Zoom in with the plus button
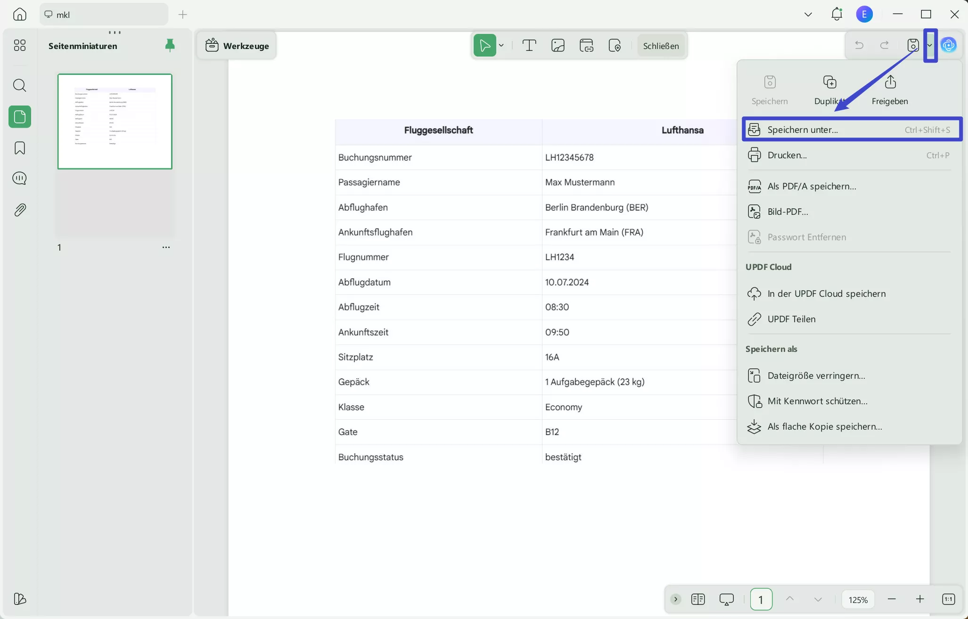Screen dimensions: 968x619 920,599
